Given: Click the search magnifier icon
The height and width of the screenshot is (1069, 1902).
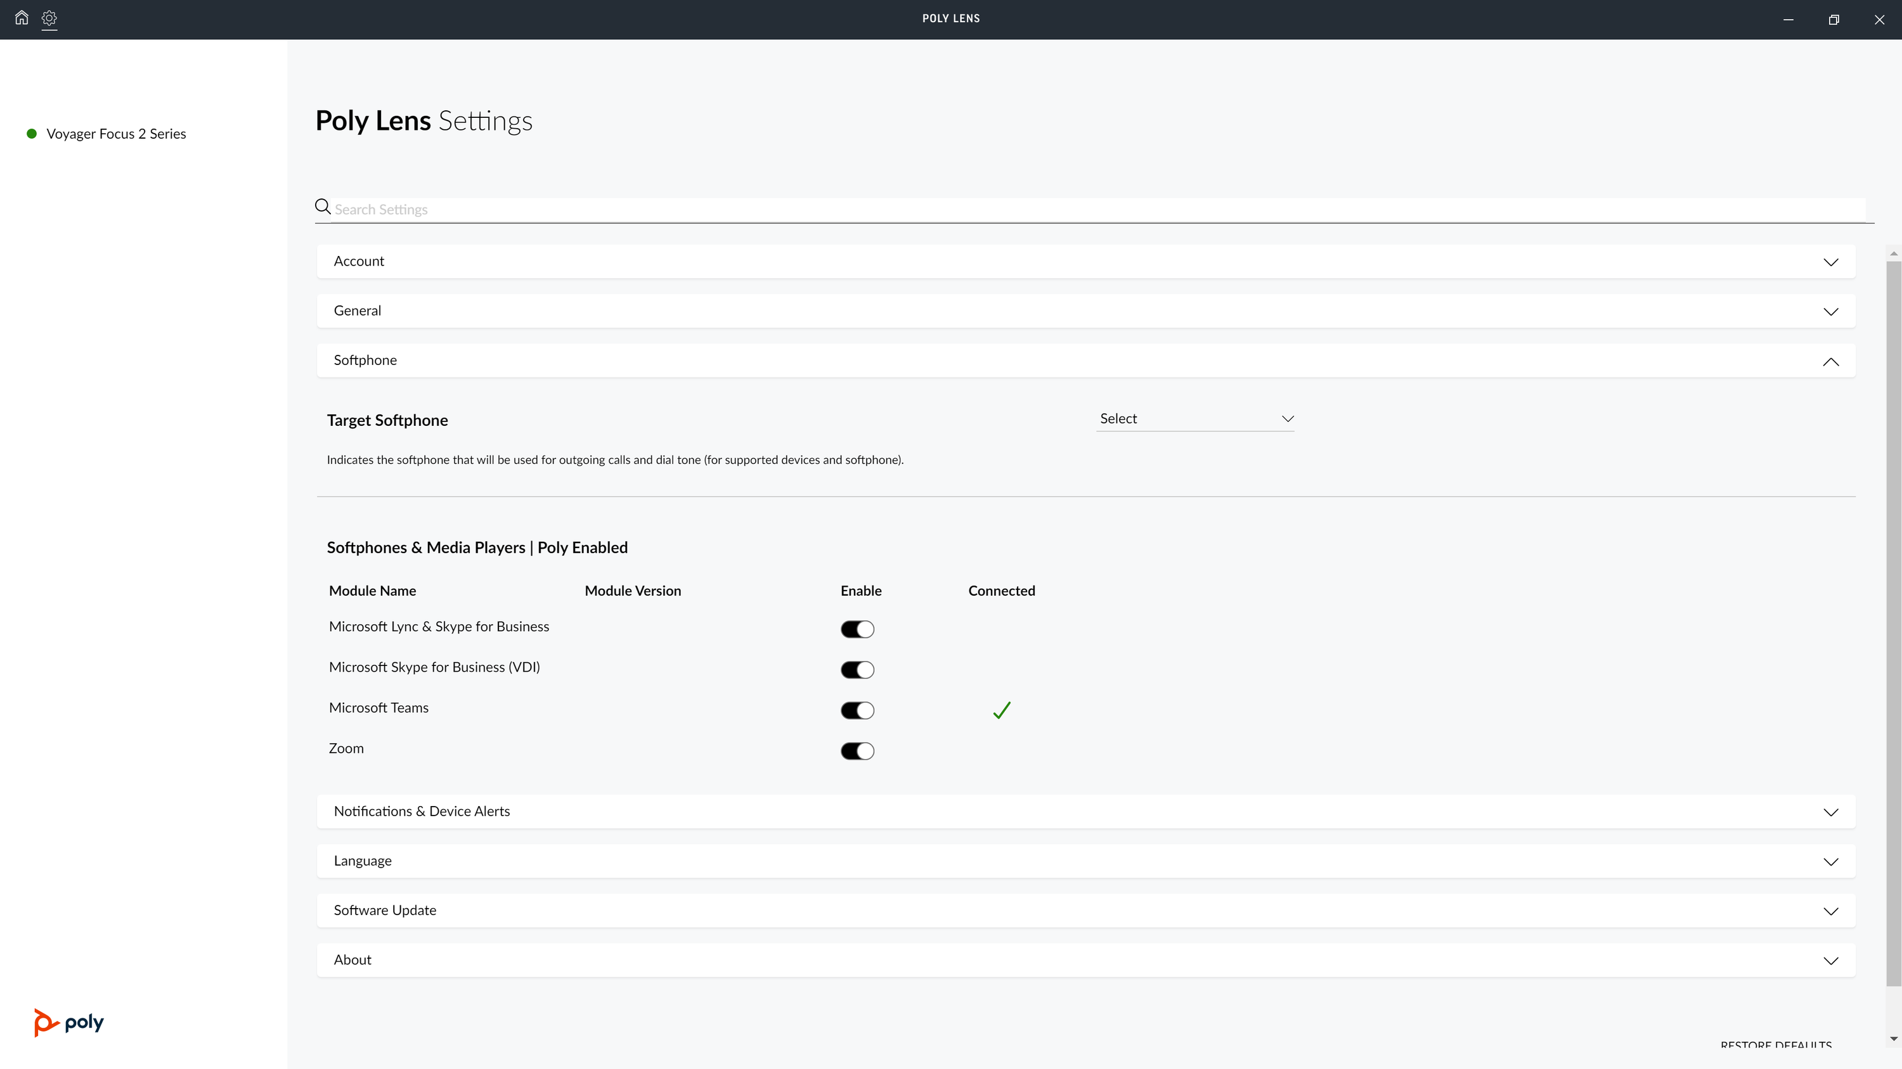Looking at the screenshot, I should tap(323, 207).
